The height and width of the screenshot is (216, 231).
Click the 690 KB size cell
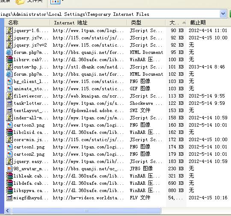point(176,183)
